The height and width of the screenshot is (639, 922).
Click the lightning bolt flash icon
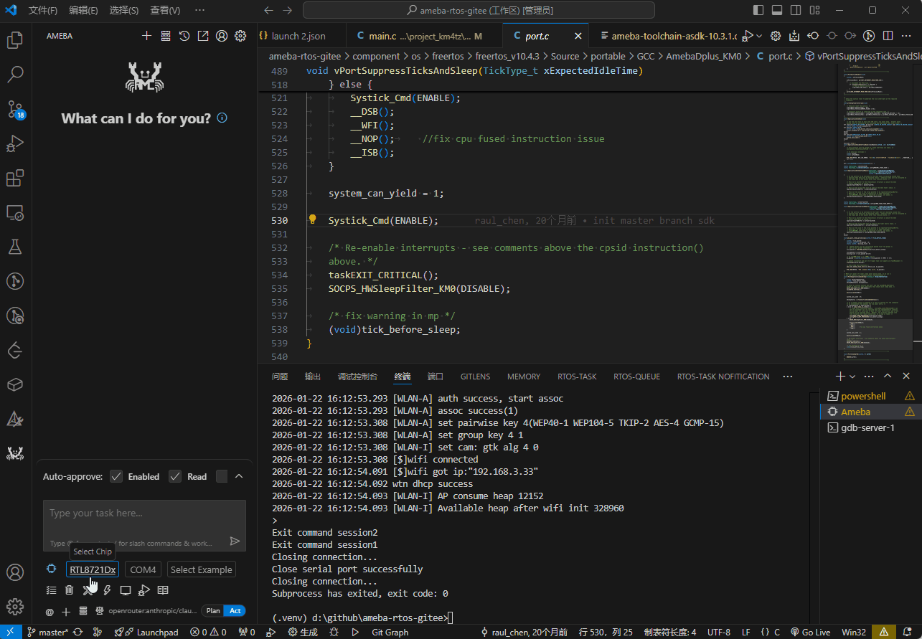point(107,590)
